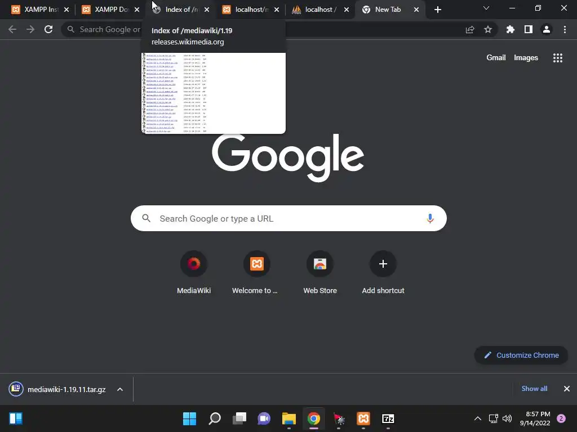This screenshot has width=577, height=432.
Task: Open Task View on taskbar
Action: coord(239,418)
